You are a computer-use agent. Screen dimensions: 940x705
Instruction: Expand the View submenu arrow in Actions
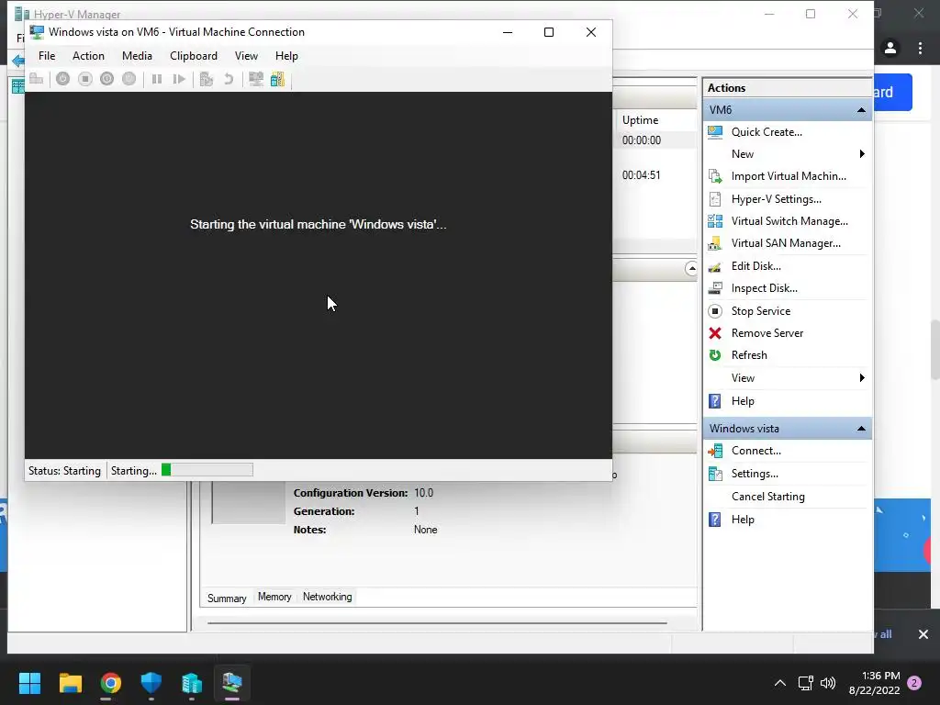(x=861, y=377)
